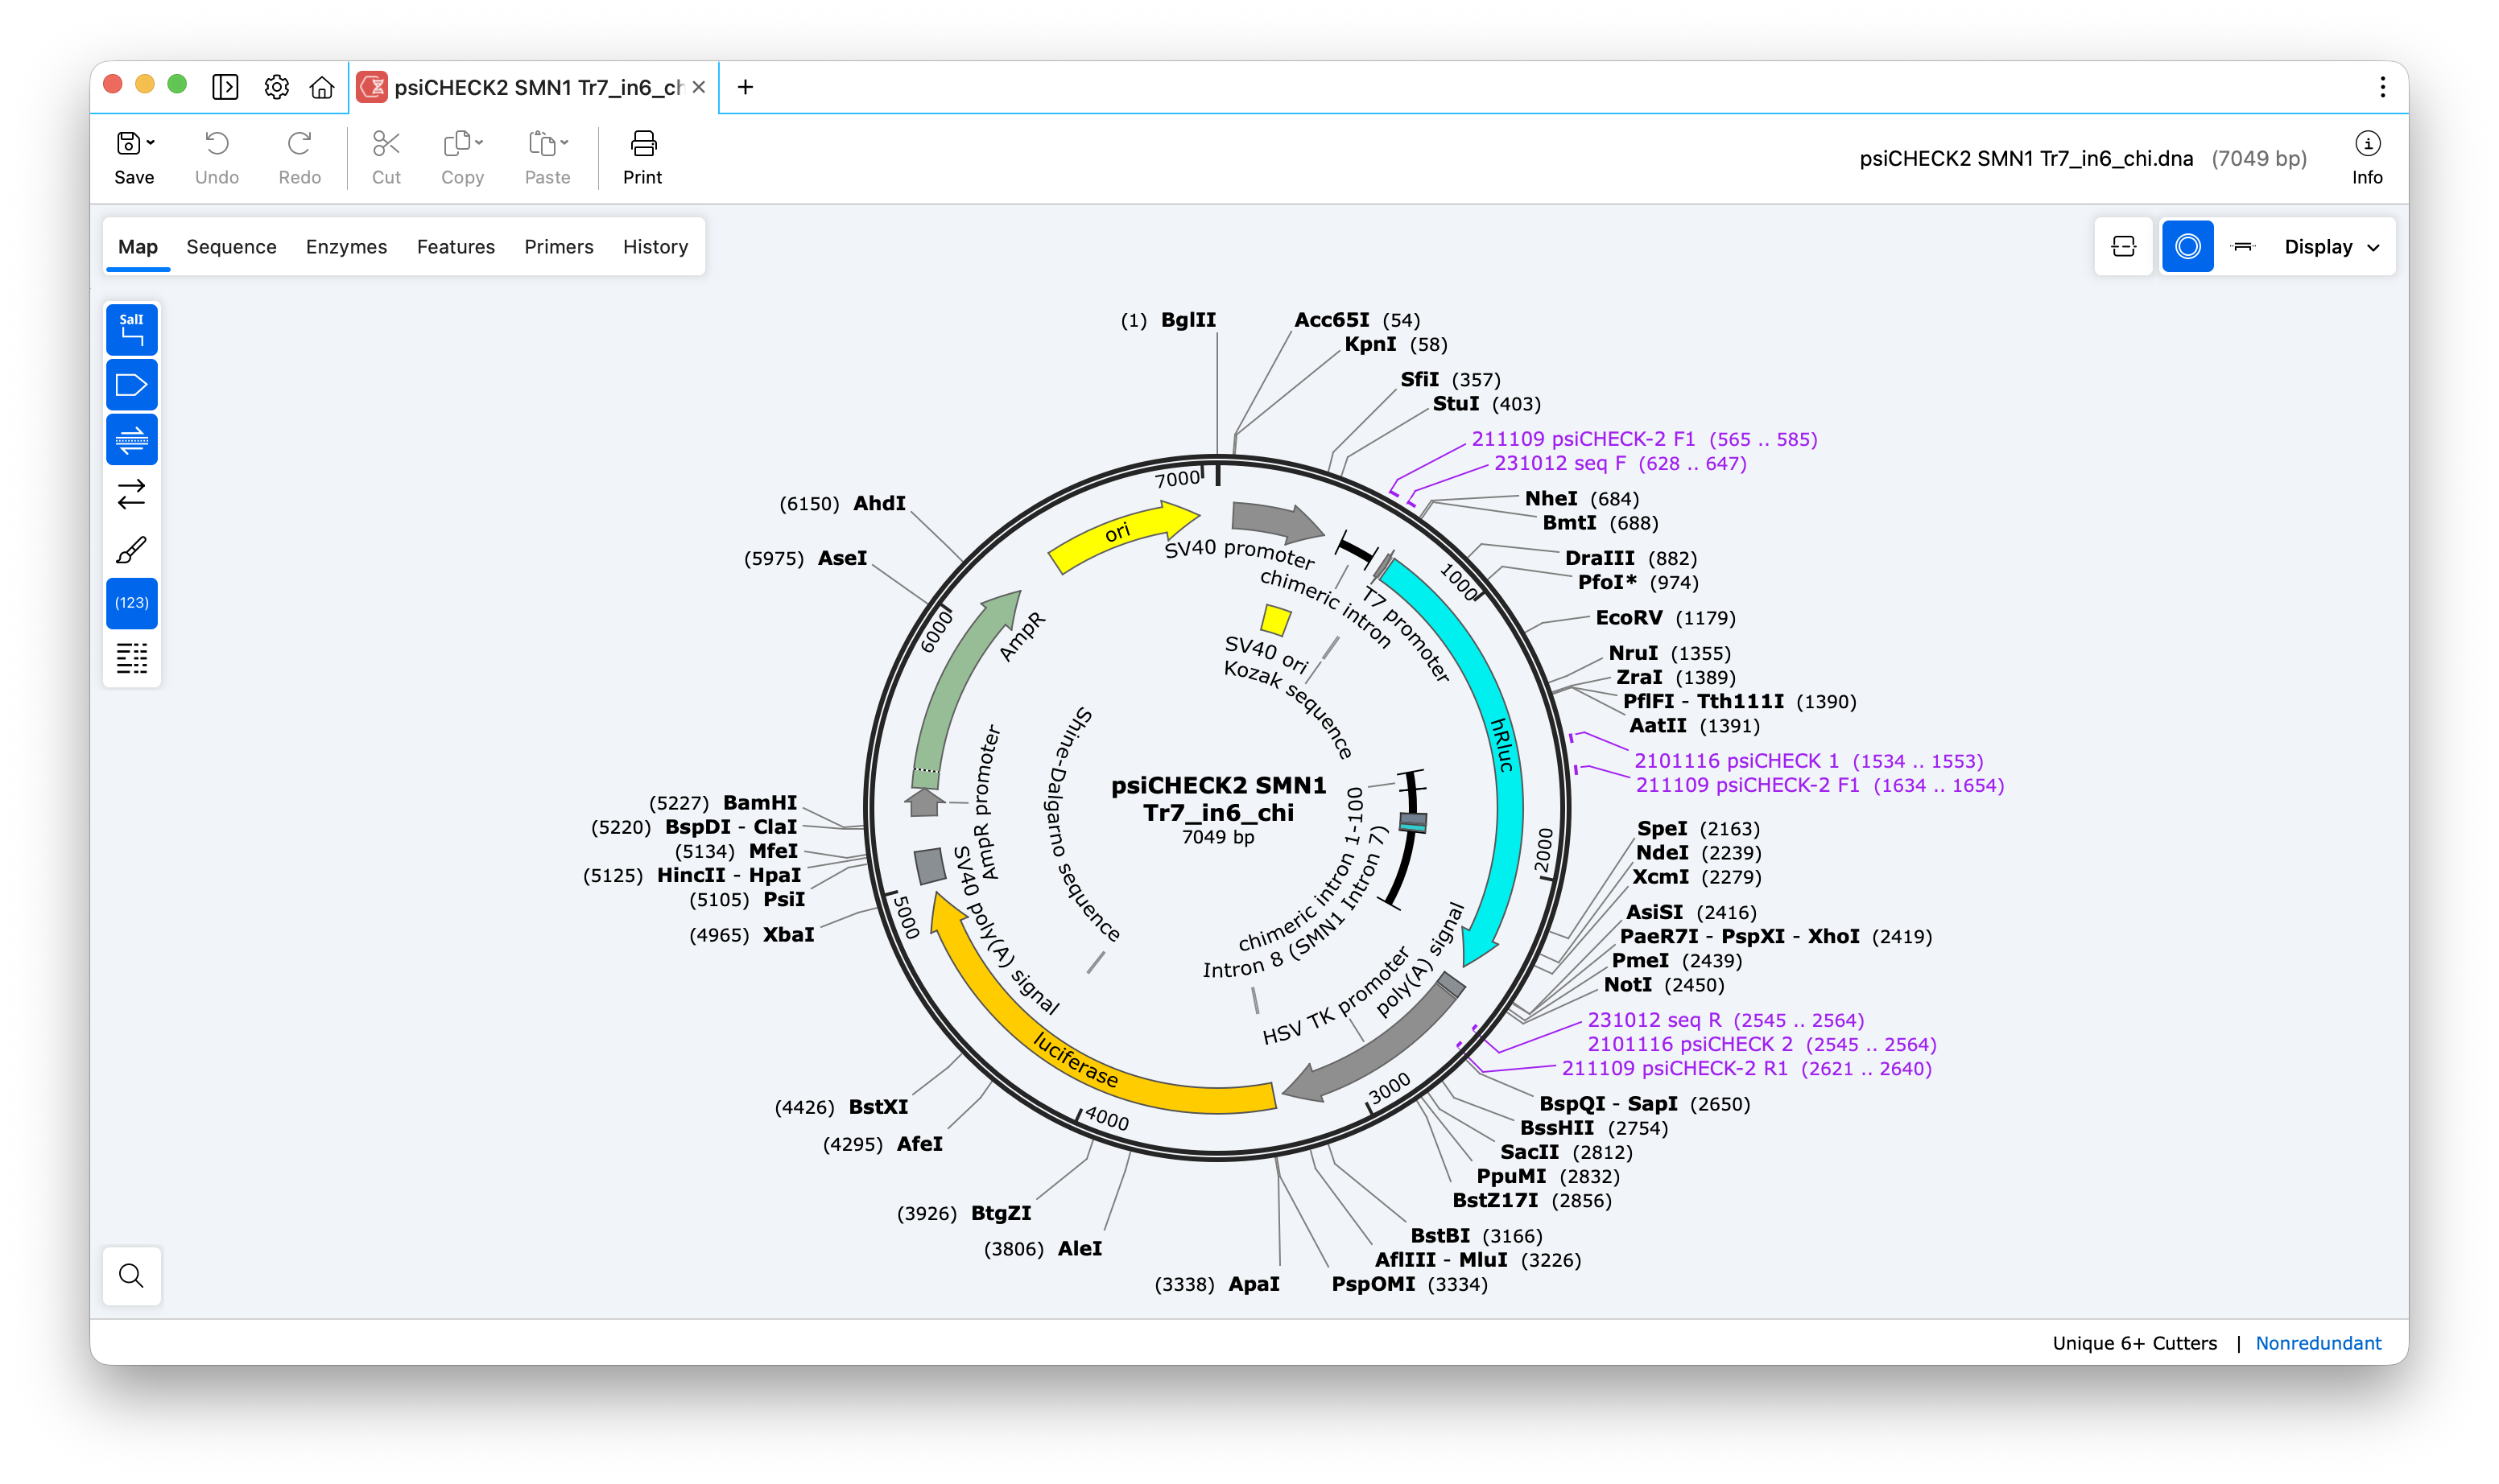Click the Print button
Image resolution: width=2499 pixels, height=1484 pixels.
pyautogui.click(x=642, y=157)
